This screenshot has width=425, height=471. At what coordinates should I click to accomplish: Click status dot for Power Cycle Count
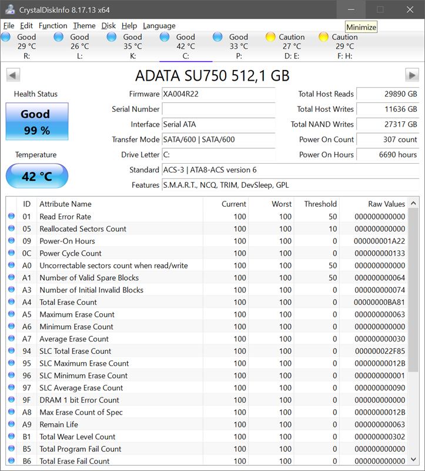(11, 253)
